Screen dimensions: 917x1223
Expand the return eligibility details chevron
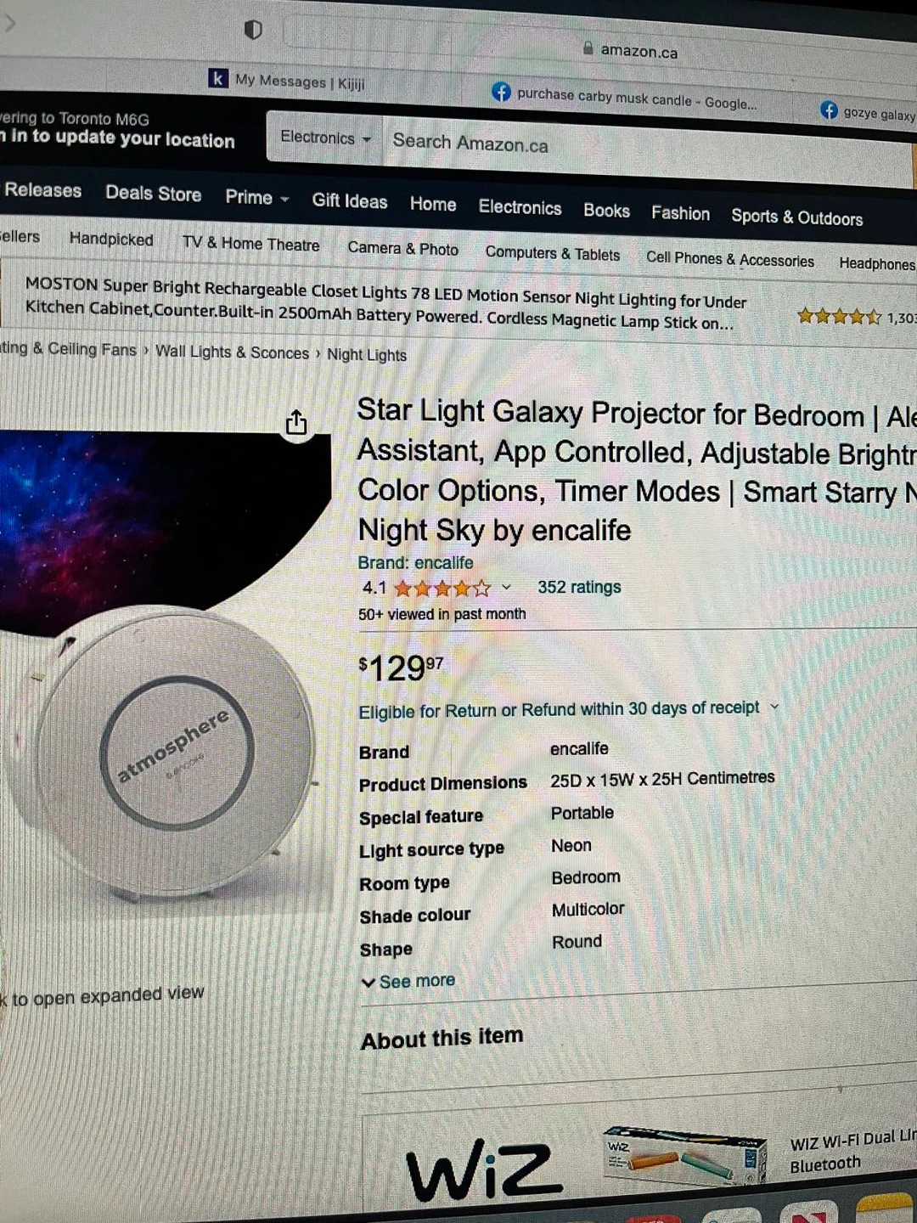774,707
